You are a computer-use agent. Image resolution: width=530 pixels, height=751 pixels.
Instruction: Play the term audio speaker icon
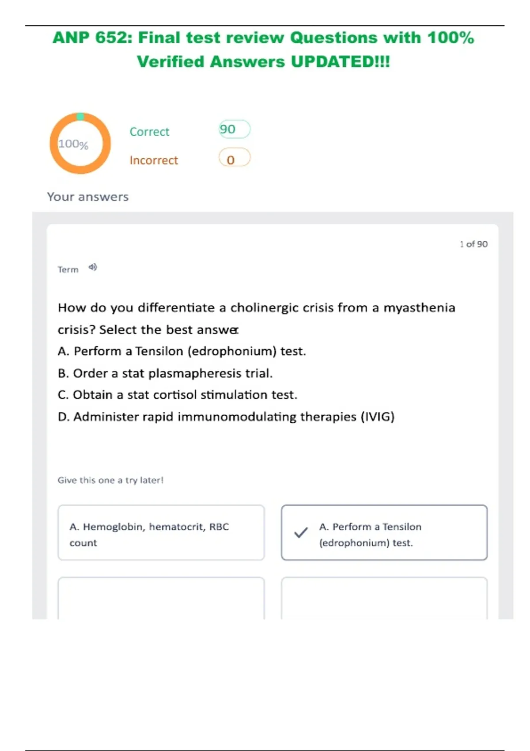(x=93, y=267)
